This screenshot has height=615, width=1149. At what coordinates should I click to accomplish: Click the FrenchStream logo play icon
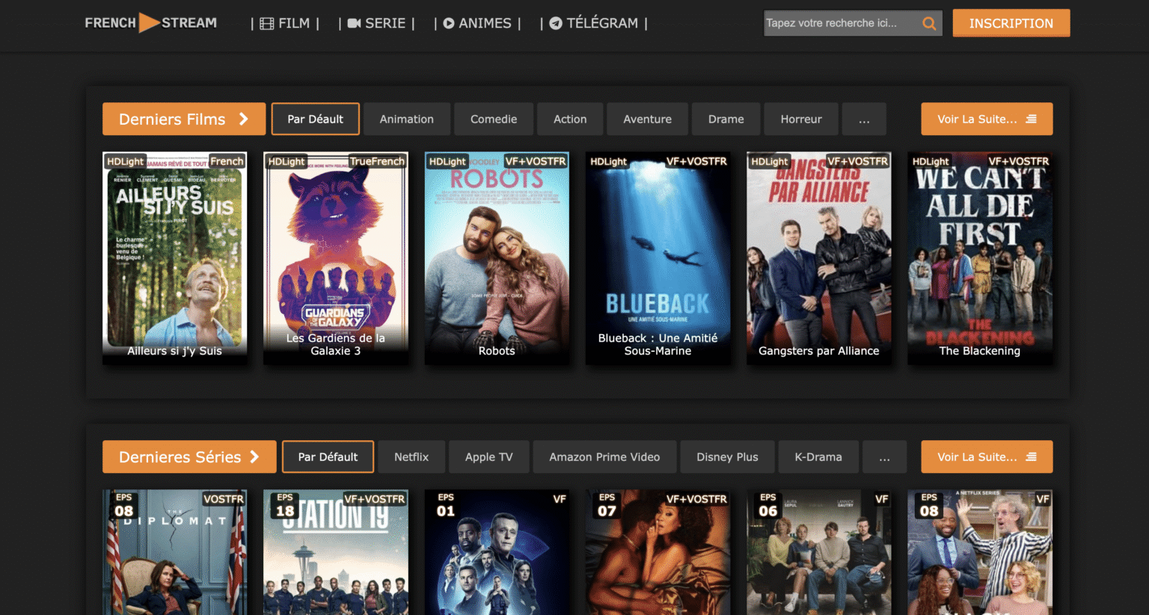click(x=151, y=22)
